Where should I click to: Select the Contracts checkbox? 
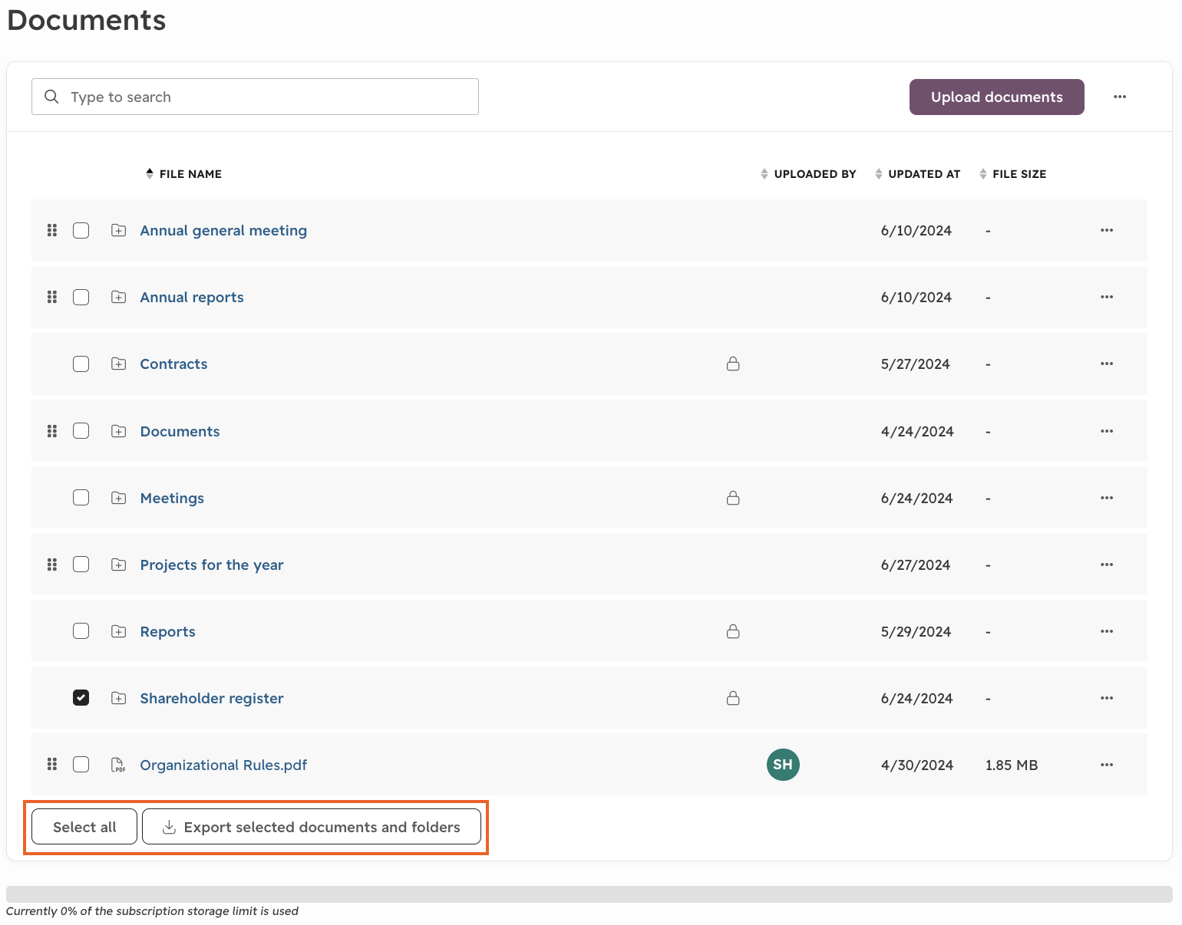pos(81,364)
